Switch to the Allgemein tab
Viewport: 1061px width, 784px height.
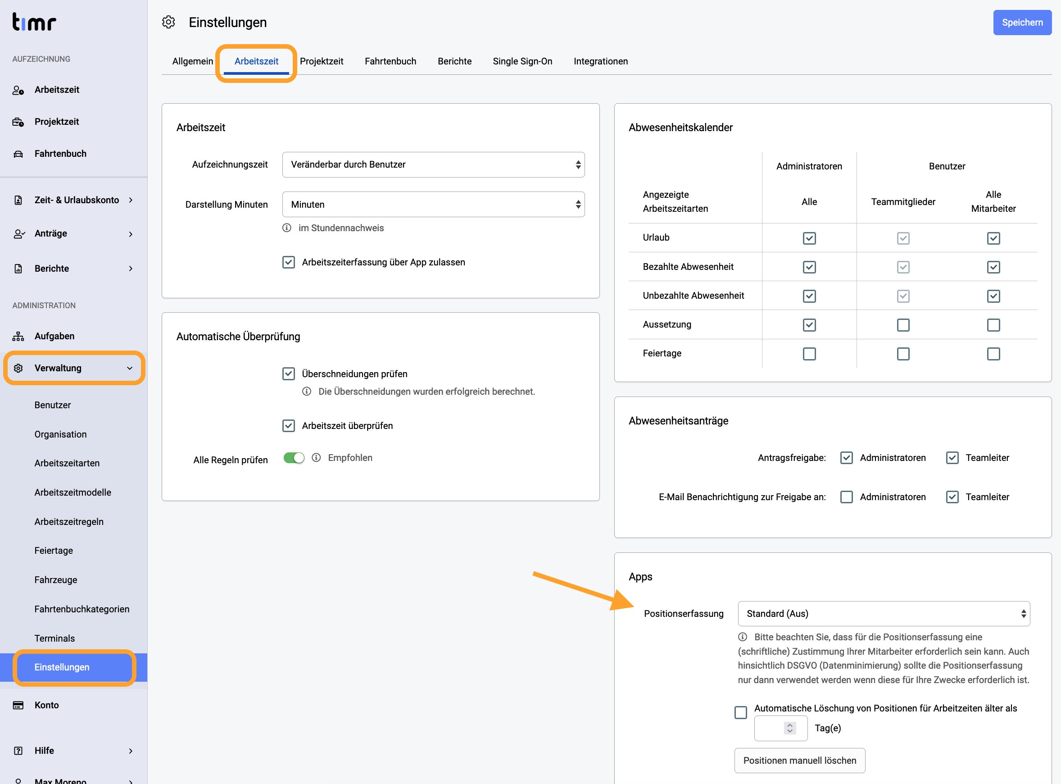193,61
